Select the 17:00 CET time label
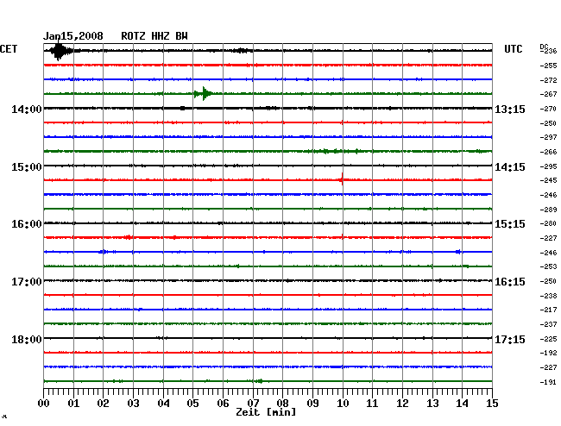The height and width of the screenshot is (426, 561). click(27, 282)
